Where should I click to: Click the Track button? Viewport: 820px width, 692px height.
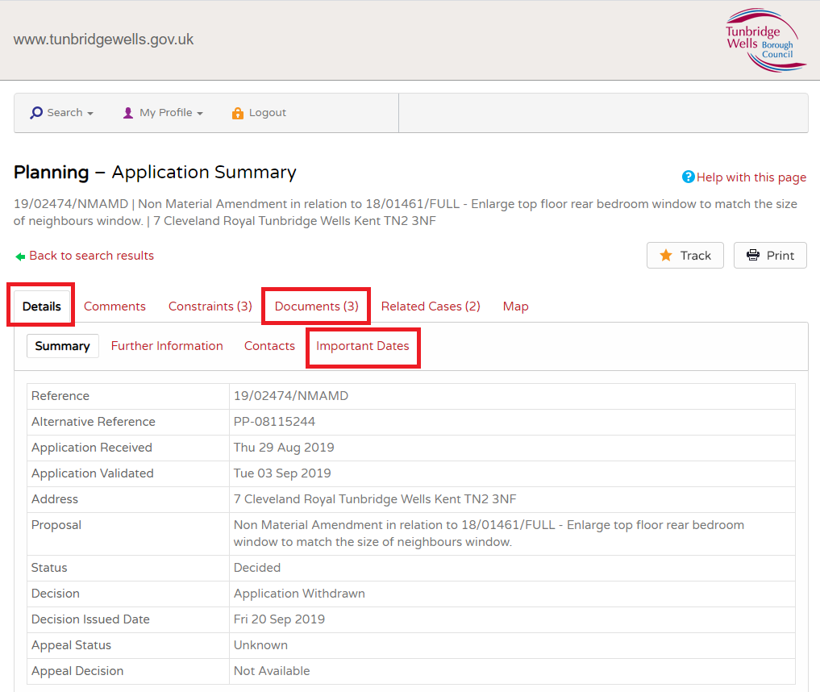685,255
